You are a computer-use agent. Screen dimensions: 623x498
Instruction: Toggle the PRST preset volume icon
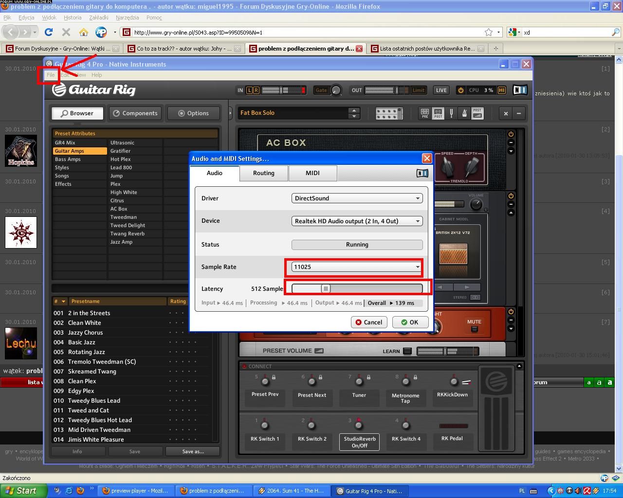click(477, 113)
